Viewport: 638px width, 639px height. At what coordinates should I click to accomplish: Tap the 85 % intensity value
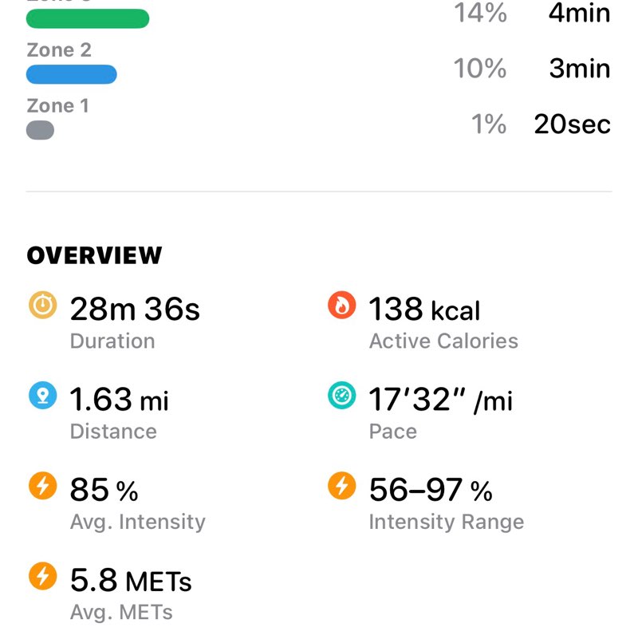104,490
